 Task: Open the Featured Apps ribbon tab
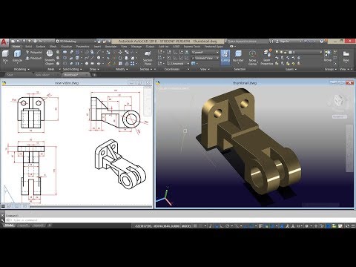coord(214,47)
